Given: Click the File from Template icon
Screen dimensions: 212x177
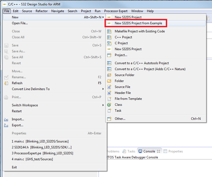Looking at the screenshot, I should click(x=109, y=99).
